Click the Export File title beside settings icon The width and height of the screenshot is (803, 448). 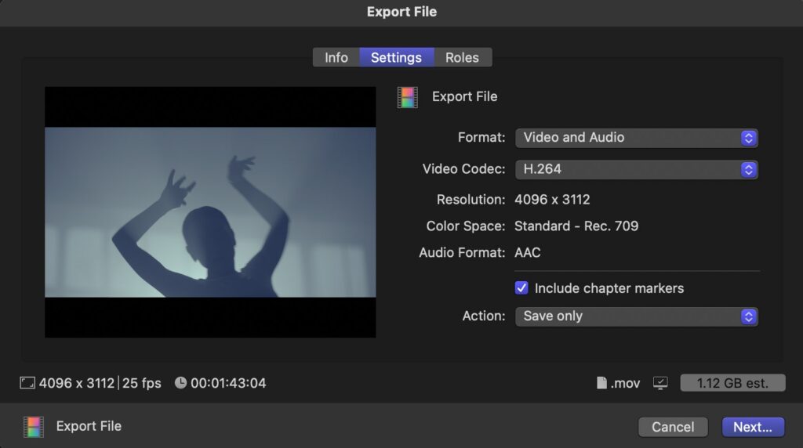pos(464,96)
